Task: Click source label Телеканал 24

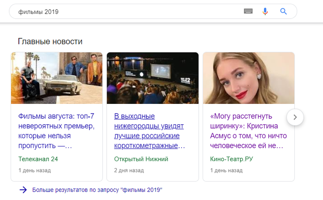Action: pos(38,159)
